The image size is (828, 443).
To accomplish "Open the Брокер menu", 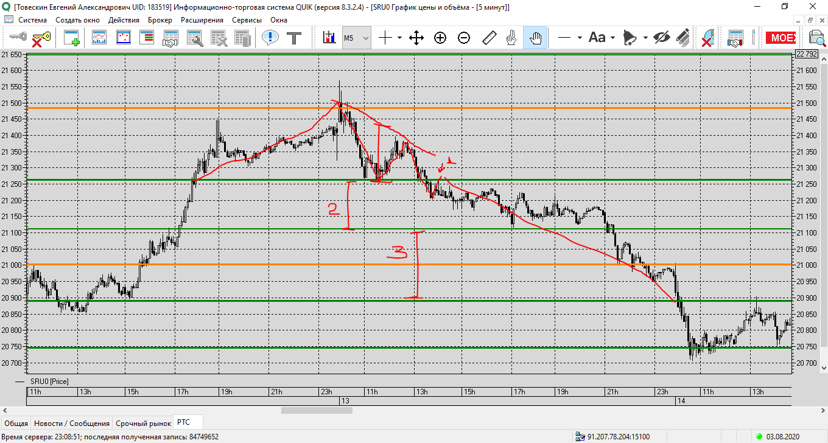I will (160, 19).
